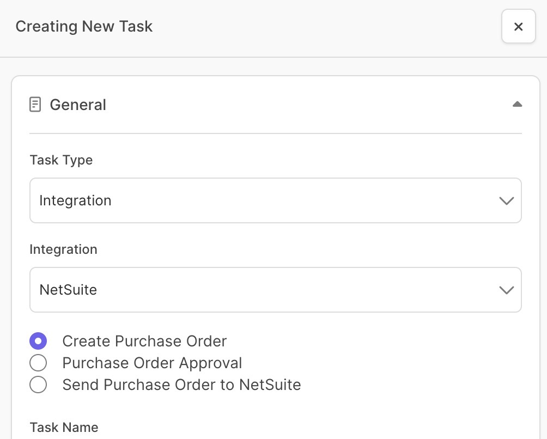547x439 pixels.
Task: Click the Task Type field label
Action: click(x=61, y=160)
